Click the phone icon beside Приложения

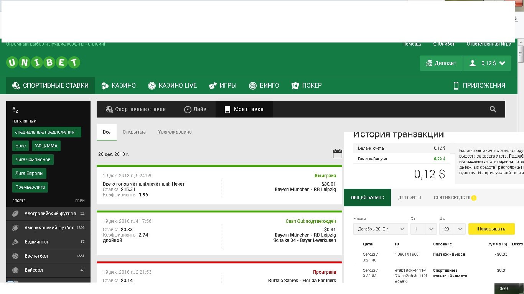tap(456, 85)
